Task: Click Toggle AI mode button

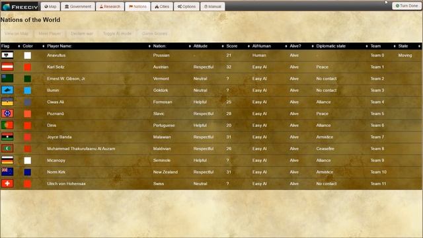Action: (x=117, y=34)
